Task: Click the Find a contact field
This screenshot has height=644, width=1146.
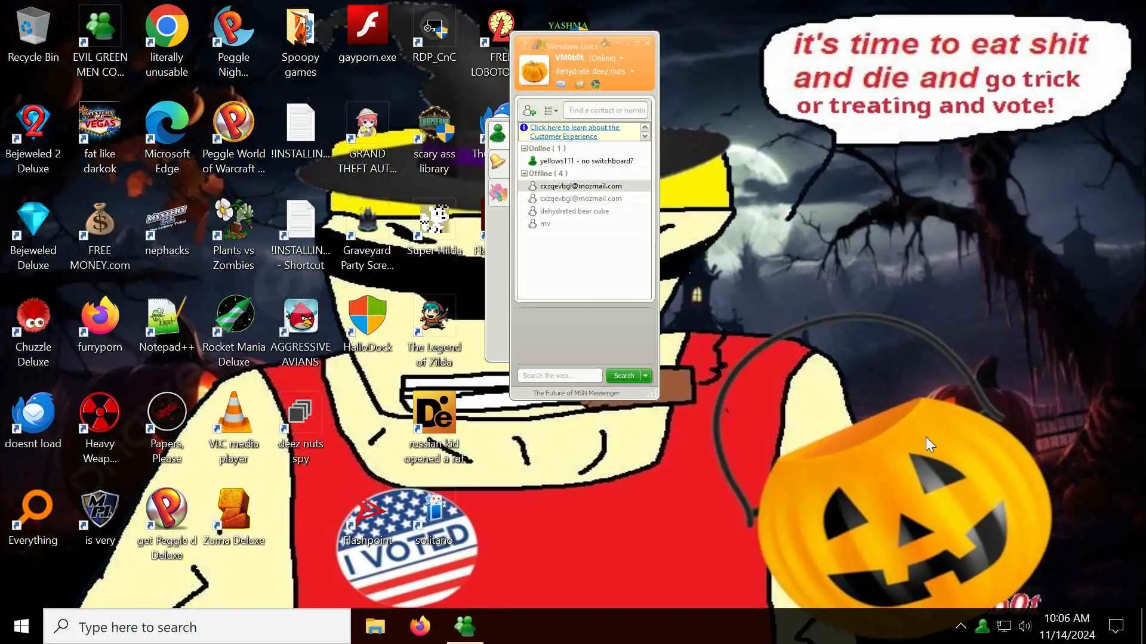Action: coord(606,110)
